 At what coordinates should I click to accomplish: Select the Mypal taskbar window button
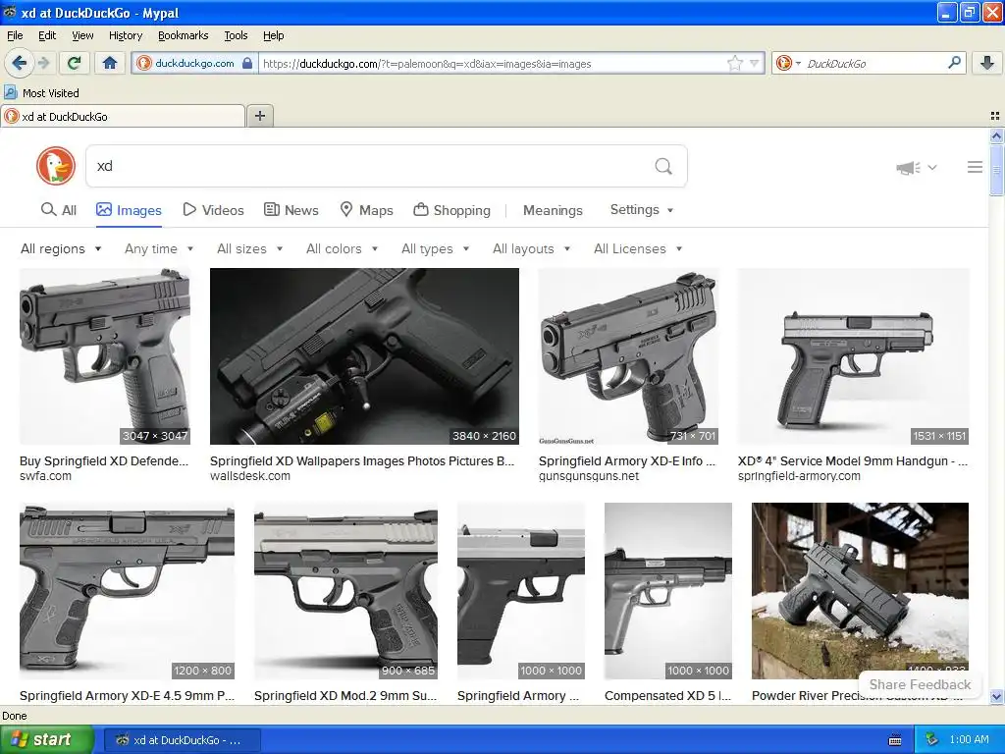pos(182,740)
